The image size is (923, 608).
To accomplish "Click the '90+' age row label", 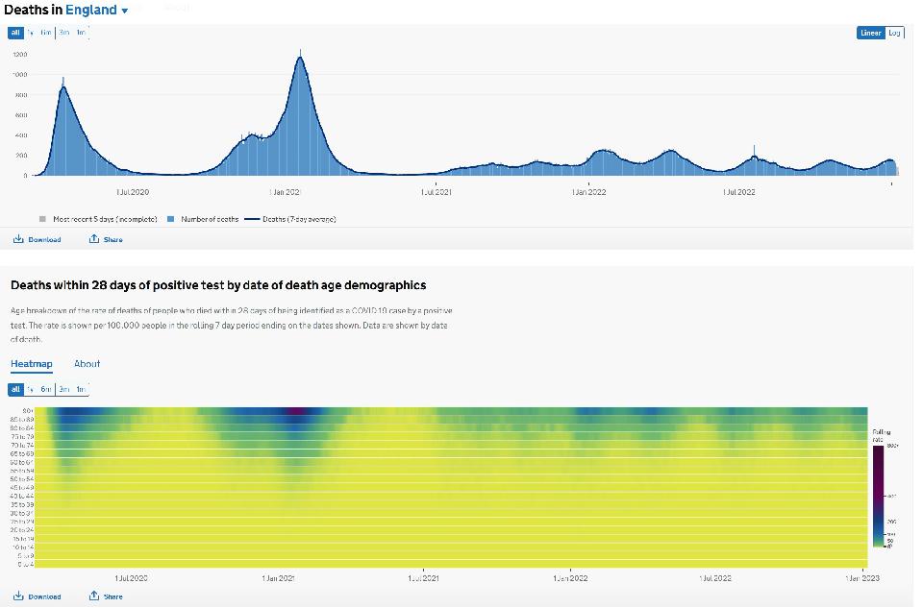I will click(x=27, y=411).
